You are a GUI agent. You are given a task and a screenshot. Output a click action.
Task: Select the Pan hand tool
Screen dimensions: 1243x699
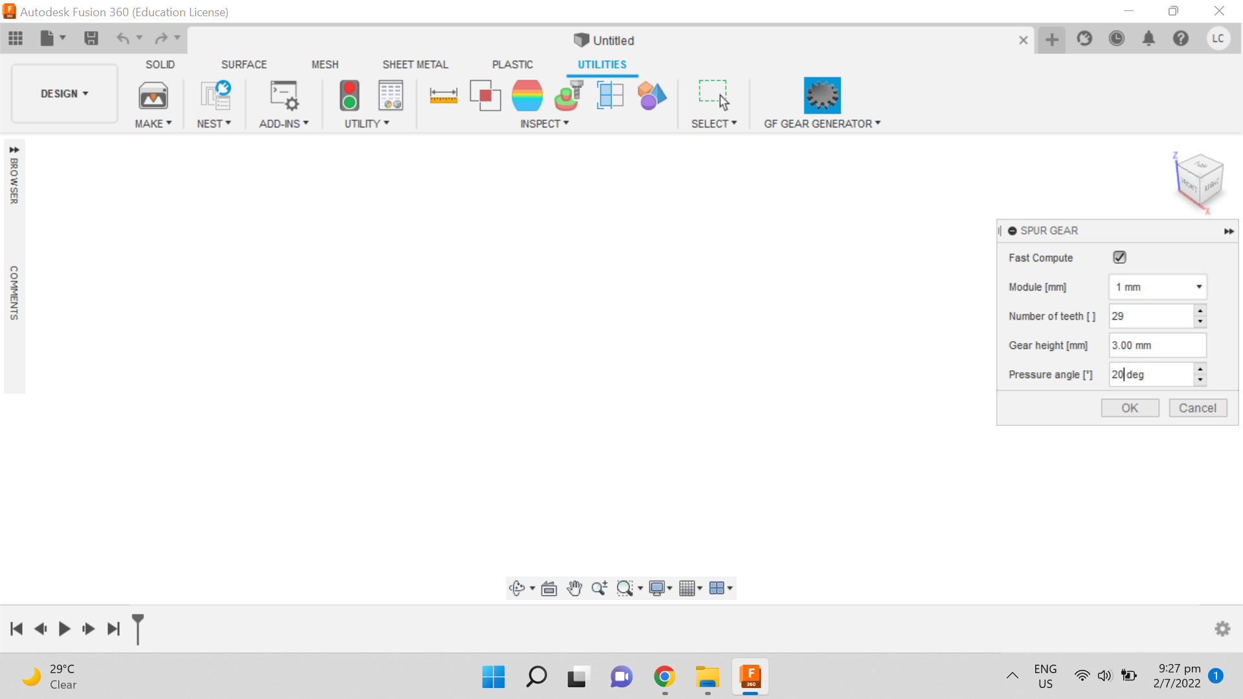coord(574,588)
